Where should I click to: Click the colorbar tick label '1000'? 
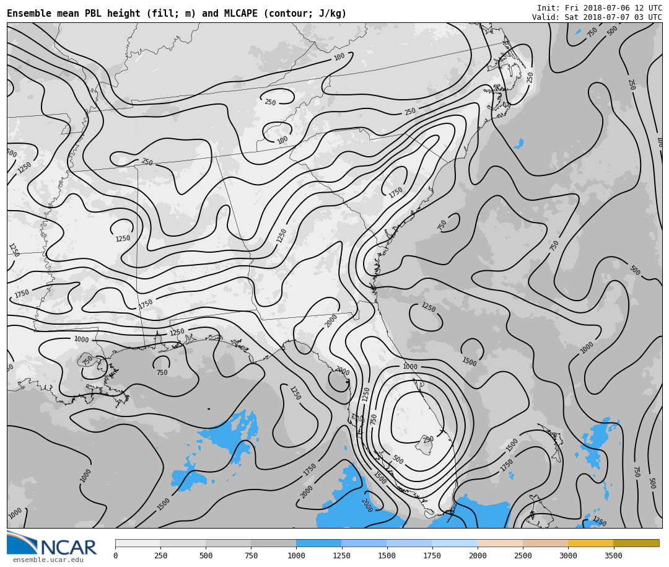pyautogui.click(x=296, y=555)
